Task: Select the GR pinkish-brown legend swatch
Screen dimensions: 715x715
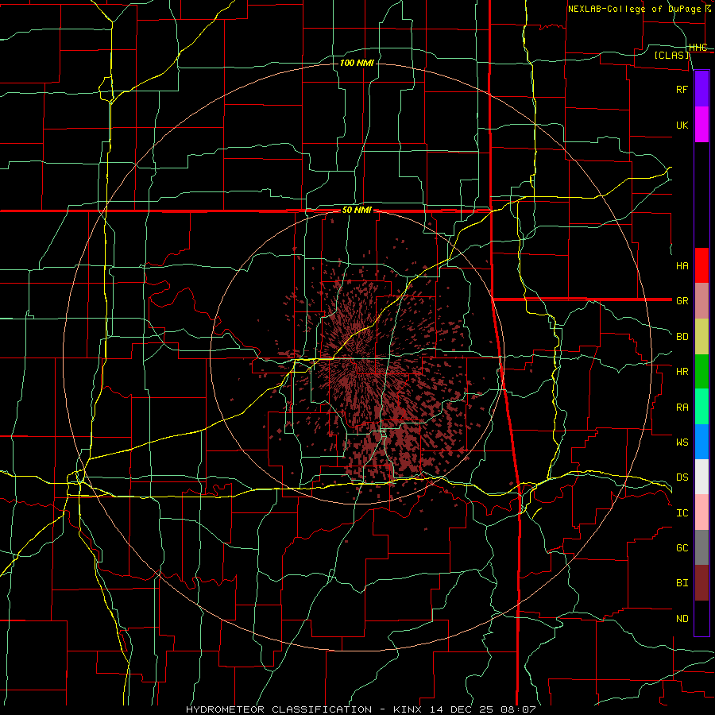Action: 701,301
